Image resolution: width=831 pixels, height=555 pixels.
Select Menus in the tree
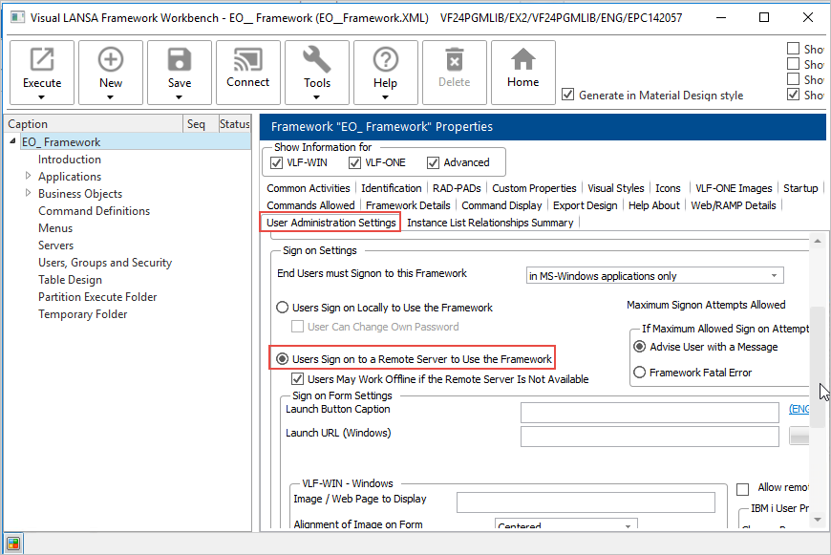[x=55, y=228]
